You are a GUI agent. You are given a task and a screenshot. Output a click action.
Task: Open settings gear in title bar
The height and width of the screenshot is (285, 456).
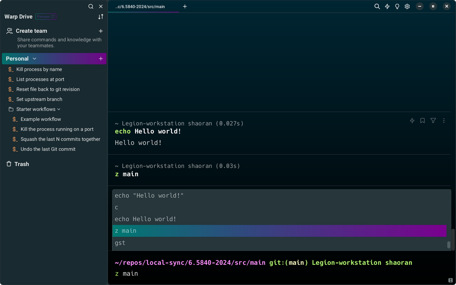407,6
